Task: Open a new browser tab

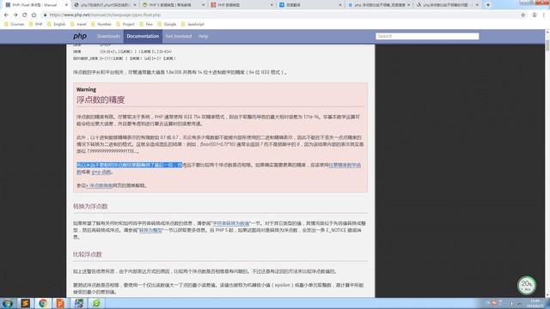Action: pos(488,5)
